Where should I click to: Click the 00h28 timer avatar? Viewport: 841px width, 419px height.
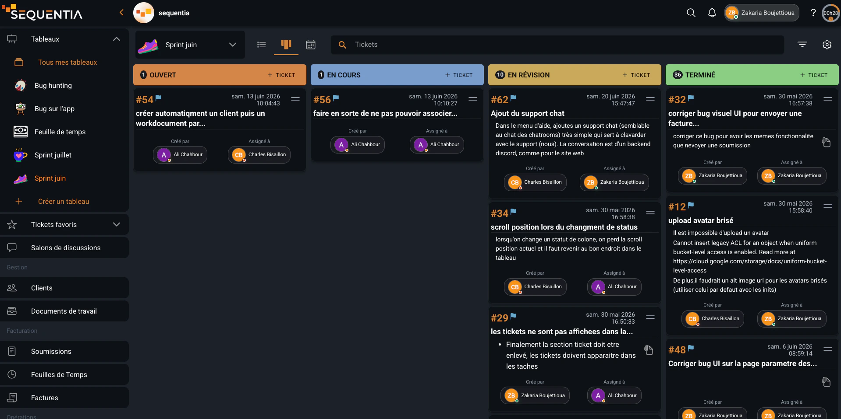(831, 13)
